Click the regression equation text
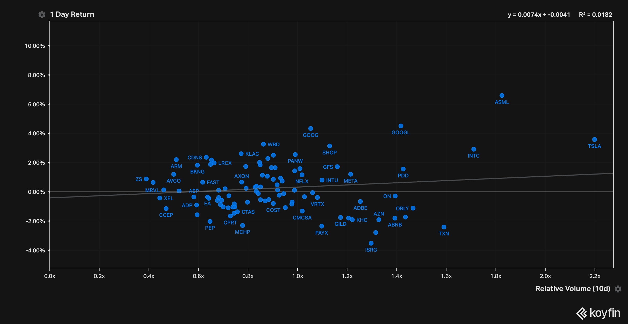The height and width of the screenshot is (324, 628). (x=539, y=15)
